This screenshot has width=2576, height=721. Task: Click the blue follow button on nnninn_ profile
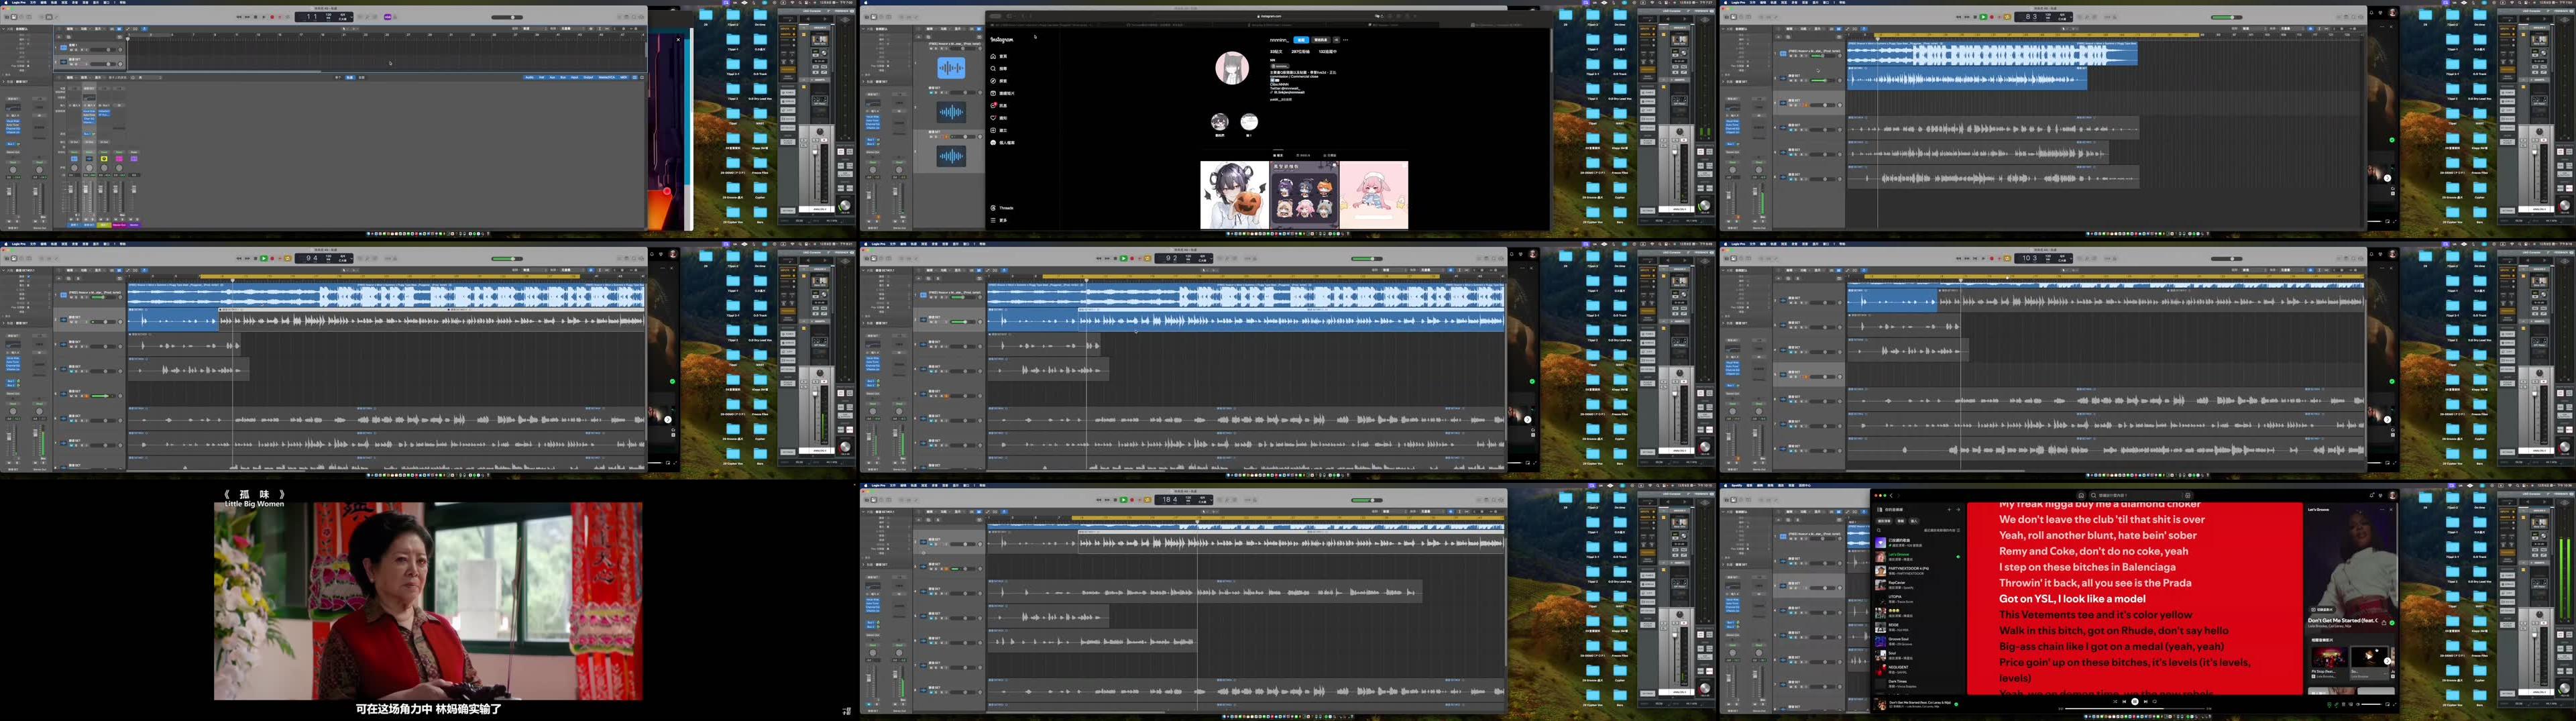pos(1302,40)
